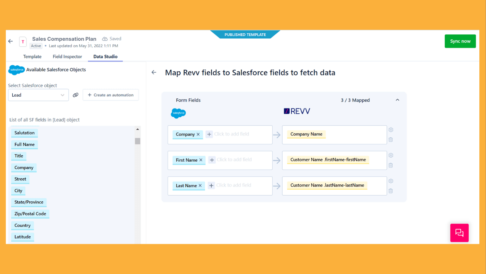486x274 pixels.
Task: Select the Full Name field chip
Action: pos(25,144)
